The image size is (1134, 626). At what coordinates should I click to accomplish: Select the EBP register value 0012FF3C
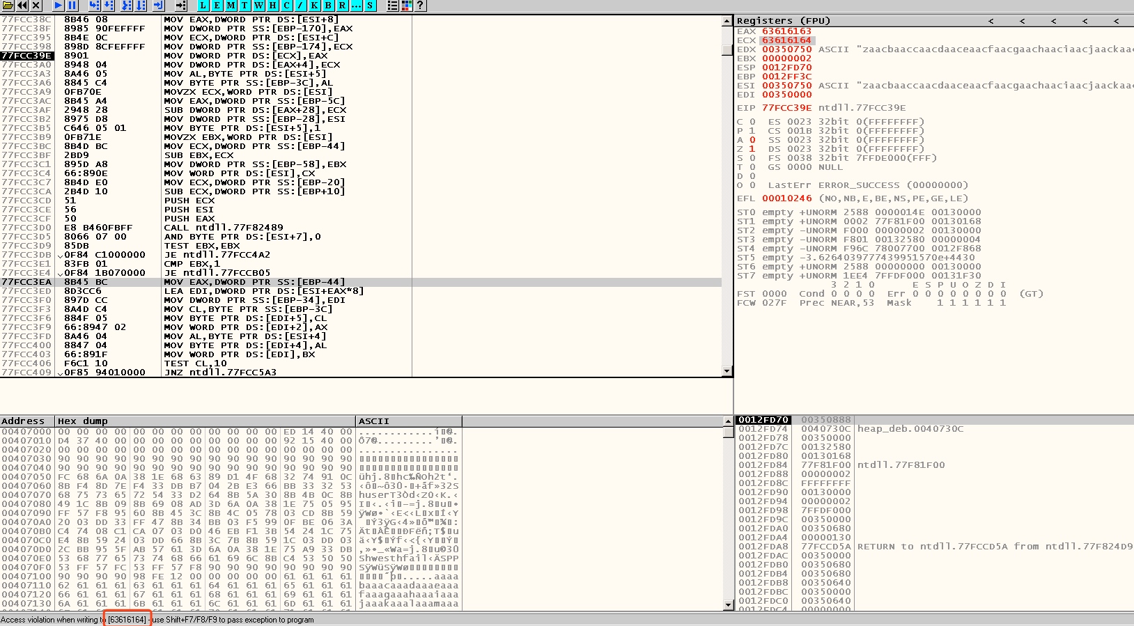[786, 77]
